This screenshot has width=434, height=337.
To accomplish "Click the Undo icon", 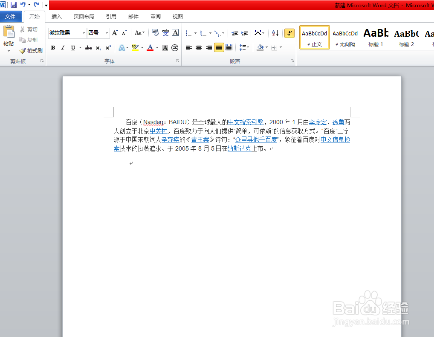I will point(23,5).
